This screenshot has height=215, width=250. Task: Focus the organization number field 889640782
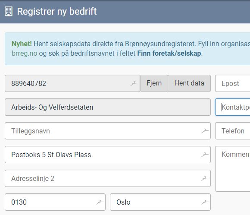point(72,83)
